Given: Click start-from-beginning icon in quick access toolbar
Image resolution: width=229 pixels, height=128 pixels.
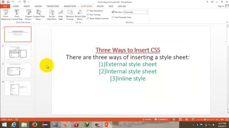Looking at the screenshot, I should click(x=25, y=2).
